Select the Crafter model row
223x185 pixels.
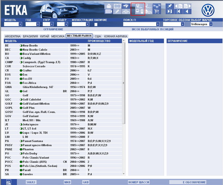[63, 70]
